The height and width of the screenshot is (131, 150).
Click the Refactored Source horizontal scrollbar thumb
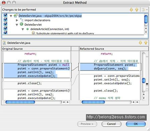click(x=93, y=102)
